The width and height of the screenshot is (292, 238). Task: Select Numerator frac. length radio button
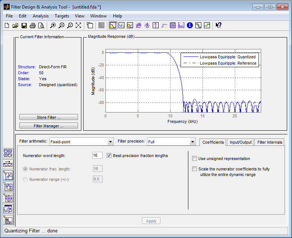[x=25, y=169]
